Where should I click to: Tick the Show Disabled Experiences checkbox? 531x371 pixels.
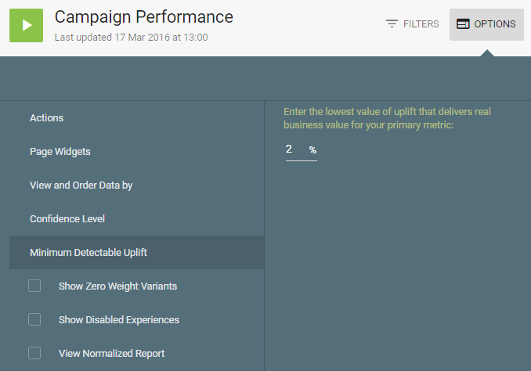(34, 319)
